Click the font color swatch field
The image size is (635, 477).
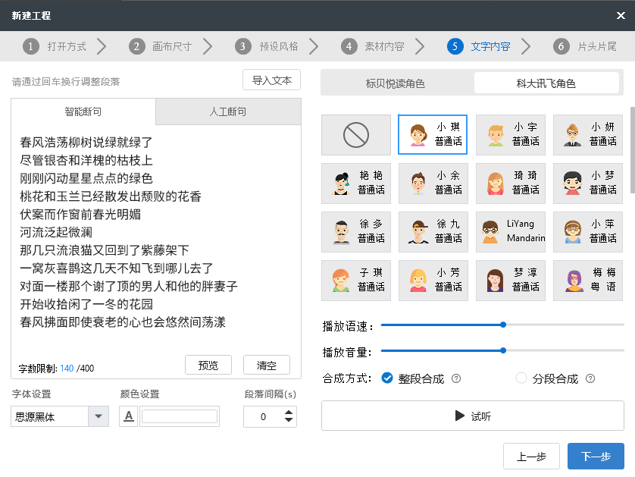[180, 416]
